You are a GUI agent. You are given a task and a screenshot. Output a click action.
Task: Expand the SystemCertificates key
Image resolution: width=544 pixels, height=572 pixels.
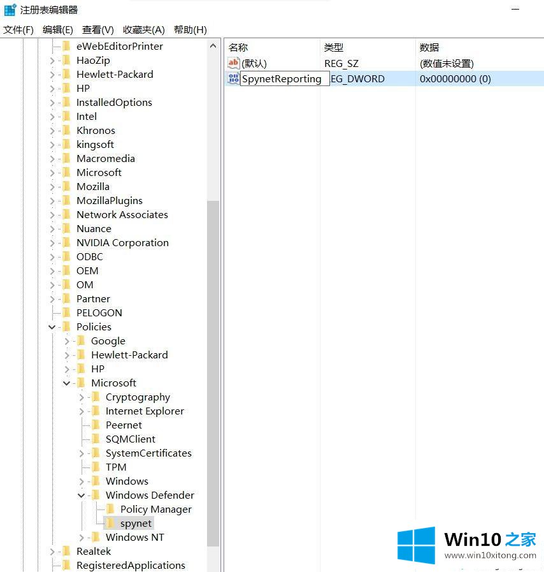click(x=82, y=453)
